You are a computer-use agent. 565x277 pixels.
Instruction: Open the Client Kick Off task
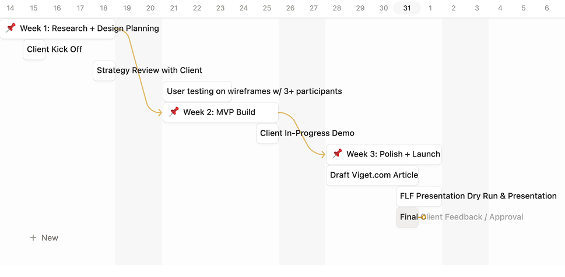(x=54, y=49)
